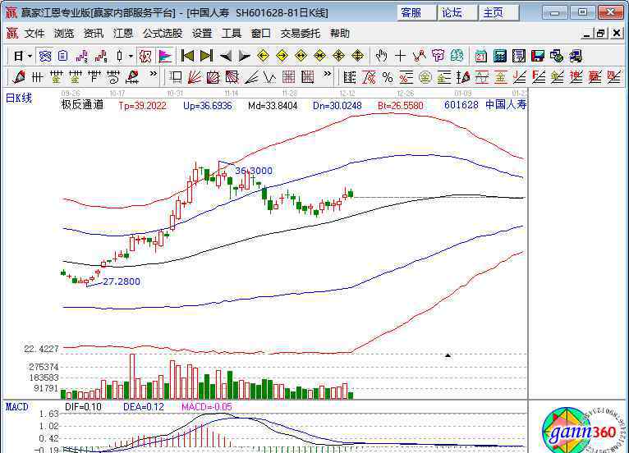Image resolution: width=629 pixels, height=453 pixels.
Task: Click the calendar 21 icon
Action: pos(480,56)
